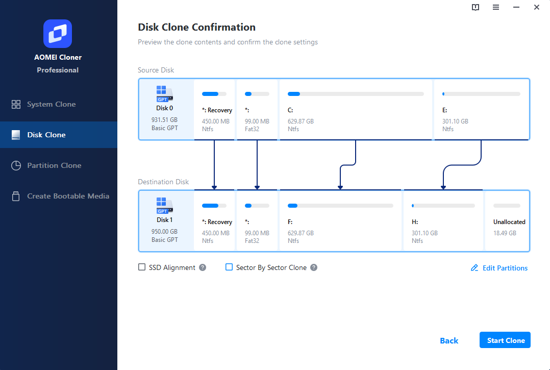Click the Disk 1 GPT drive icon
This screenshot has width=550, height=370.
(x=164, y=206)
